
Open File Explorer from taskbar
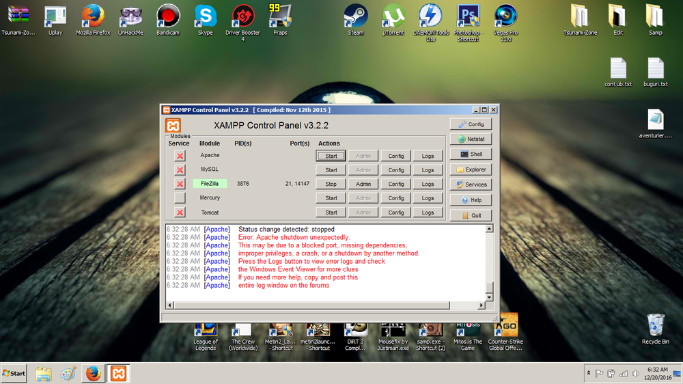click(x=44, y=374)
